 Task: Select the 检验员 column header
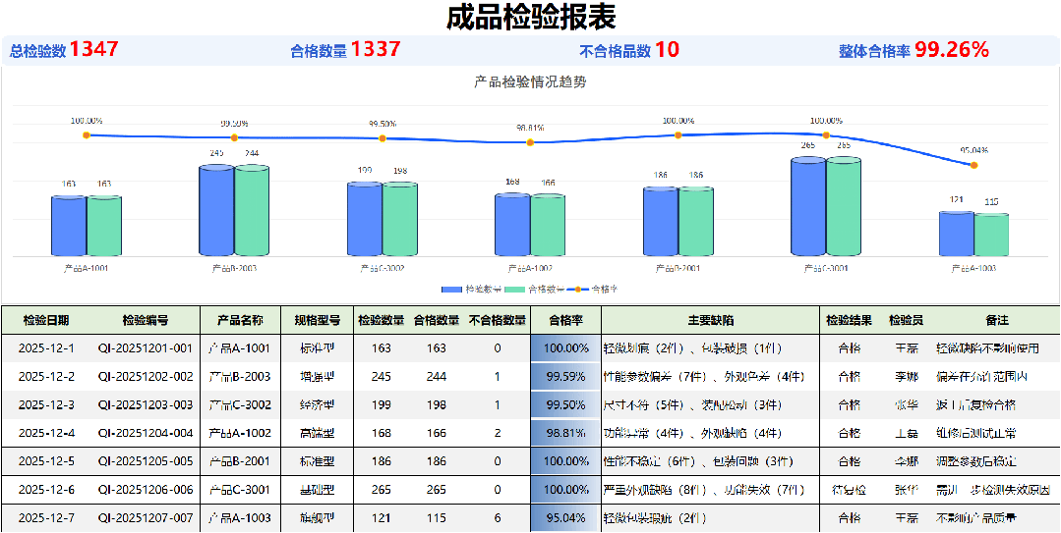click(906, 320)
